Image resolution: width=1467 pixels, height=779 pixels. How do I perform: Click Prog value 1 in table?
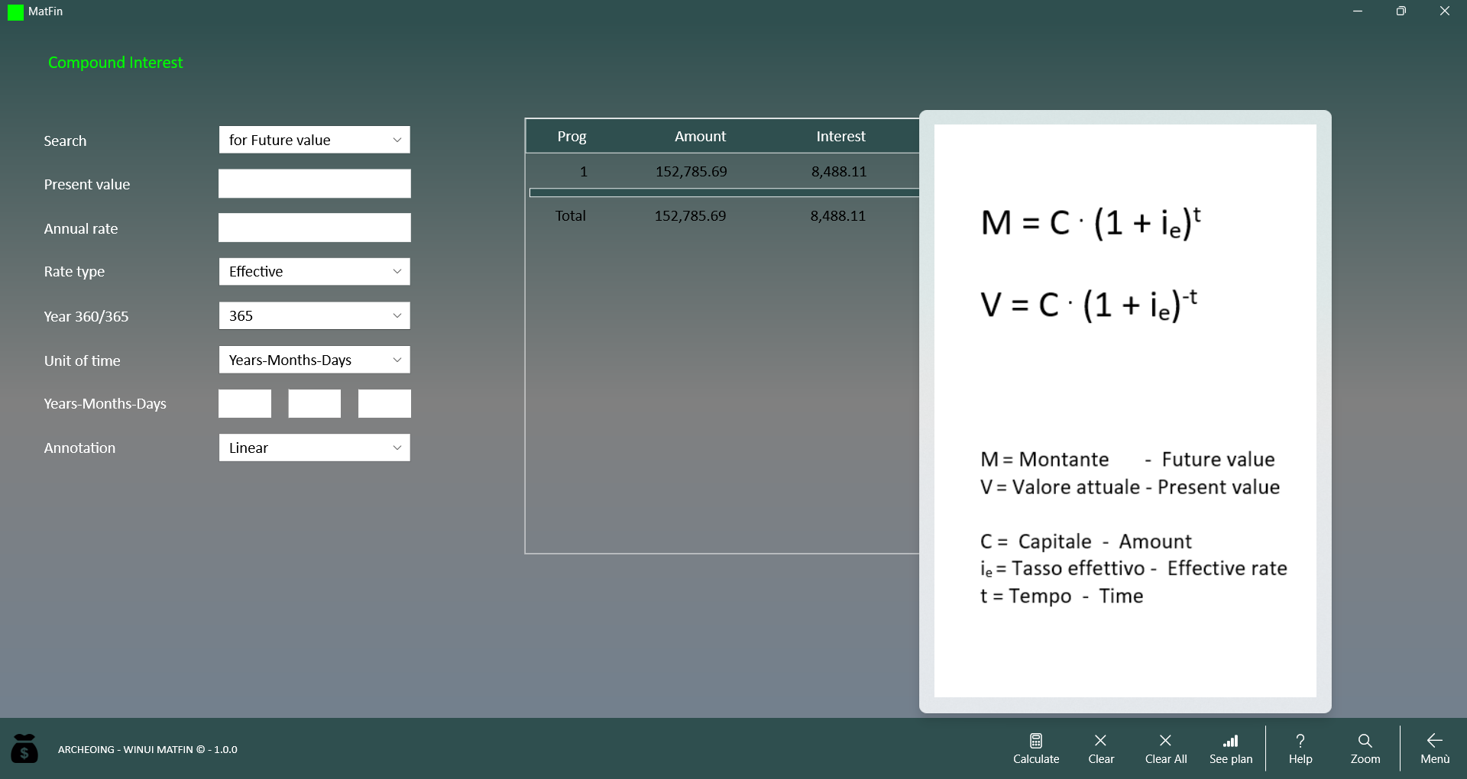point(583,171)
